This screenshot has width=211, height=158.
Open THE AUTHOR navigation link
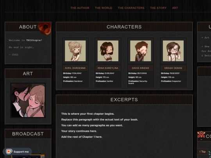pyautogui.click(x=80, y=8)
